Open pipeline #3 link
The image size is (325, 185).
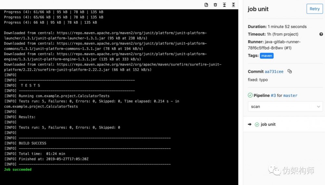pos(273,95)
